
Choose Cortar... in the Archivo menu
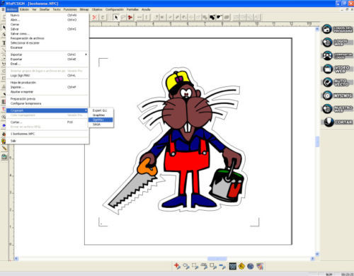[47, 122]
